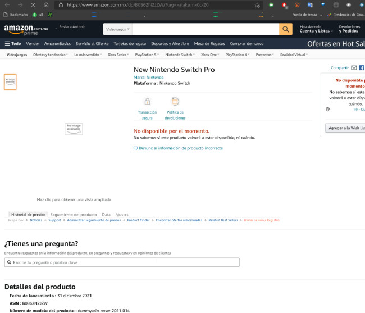Viewport: 365px width, 313px height.
Task: Open Comprar de nuevo
Action: click(247, 43)
